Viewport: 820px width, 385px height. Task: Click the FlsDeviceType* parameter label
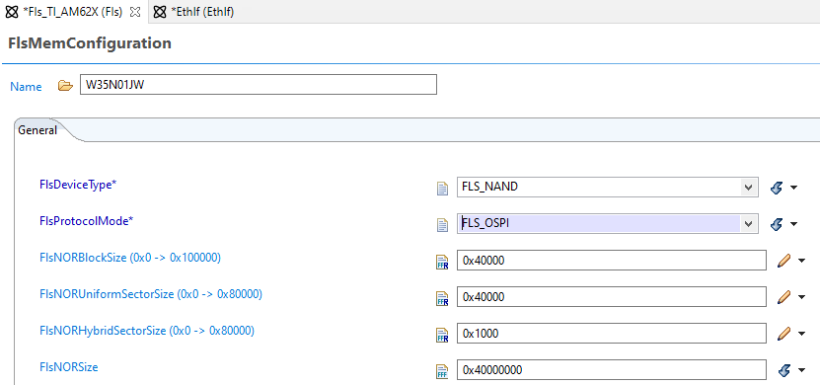point(78,185)
